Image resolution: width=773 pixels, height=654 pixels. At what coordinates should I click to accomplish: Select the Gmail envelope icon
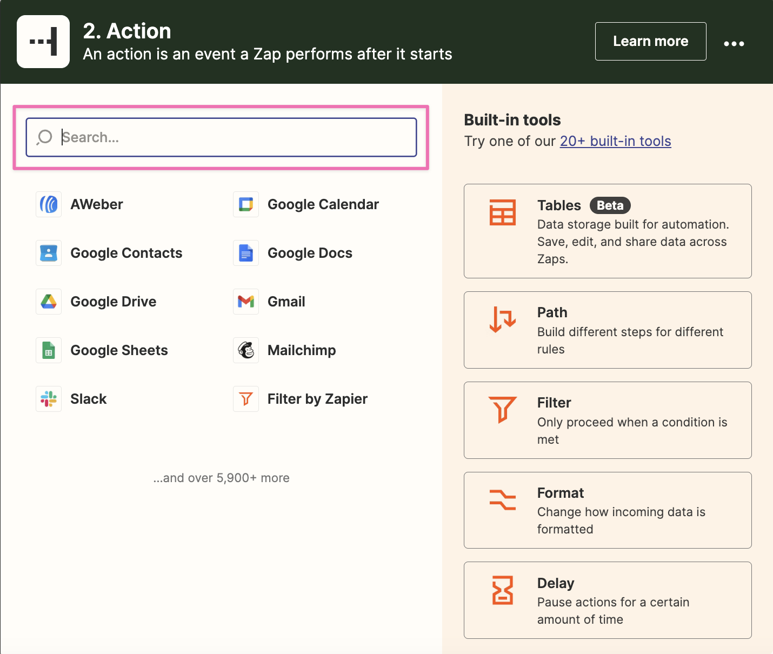tap(246, 302)
